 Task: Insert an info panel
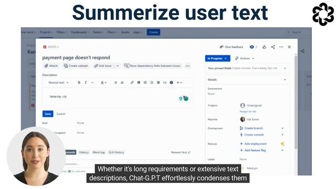pos(172,82)
